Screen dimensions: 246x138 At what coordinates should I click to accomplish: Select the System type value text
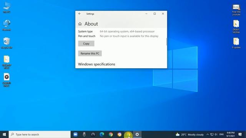point(127,31)
